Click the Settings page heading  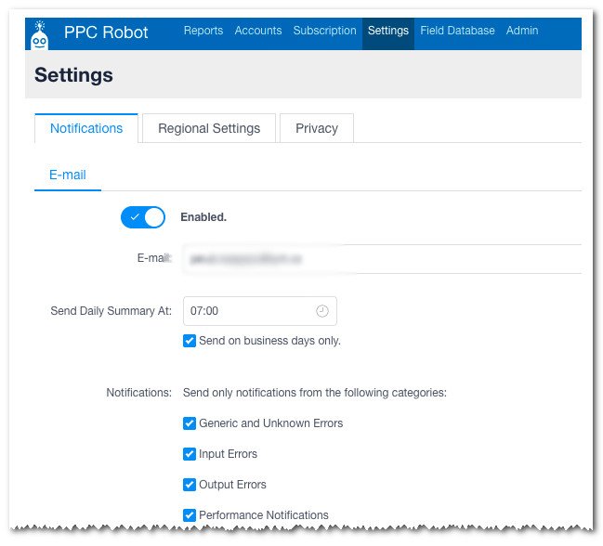point(73,75)
